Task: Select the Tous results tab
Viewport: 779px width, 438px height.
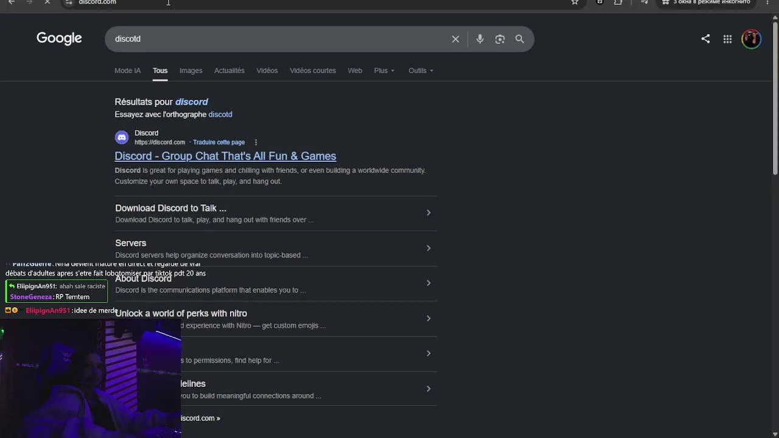Action: [x=160, y=71]
